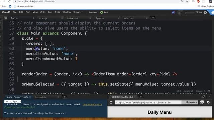214x120 pixels.
Task: Click line number 65 in gutter
Action: coord(12,74)
